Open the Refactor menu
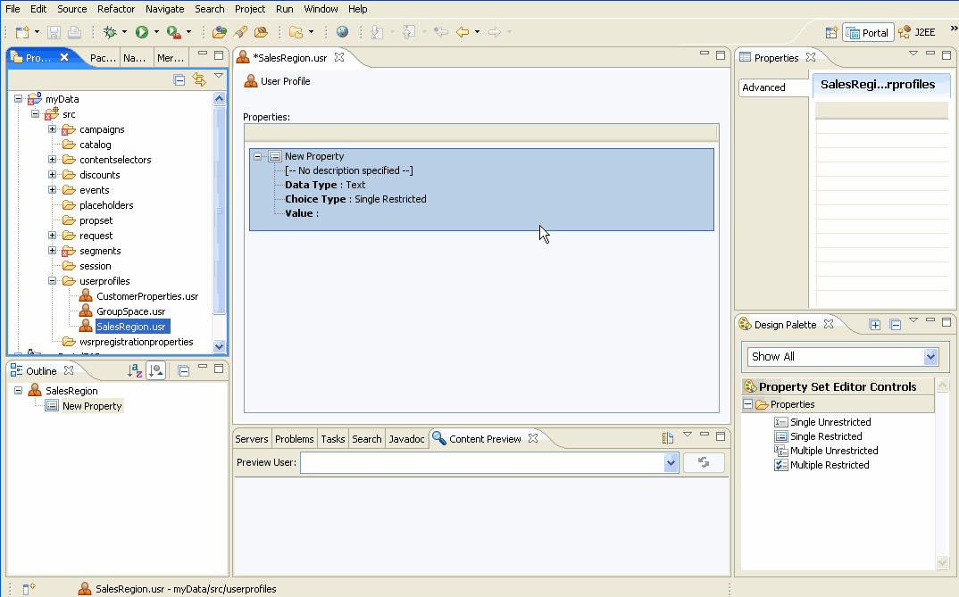 [115, 9]
